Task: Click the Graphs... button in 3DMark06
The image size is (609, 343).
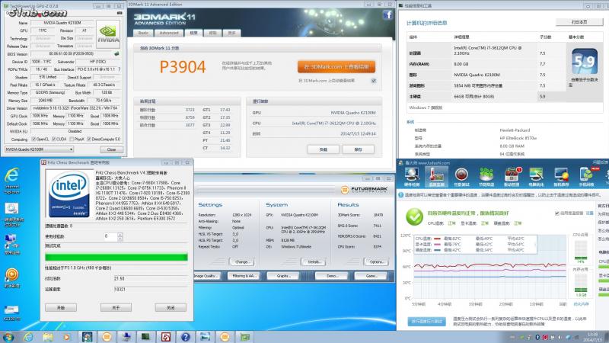Action: (x=284, y=276)
